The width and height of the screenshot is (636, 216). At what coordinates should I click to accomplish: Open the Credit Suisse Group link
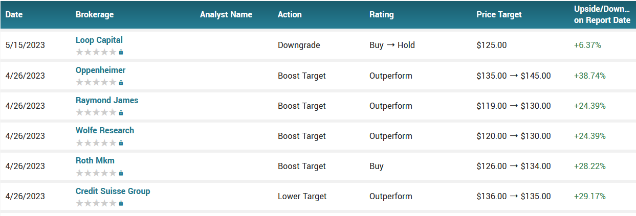click(113, 191)
